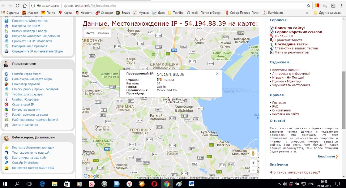The image size is (346, 188).
Task: Open Punycode конвертер РФ доменов
Action: [36, 36]
